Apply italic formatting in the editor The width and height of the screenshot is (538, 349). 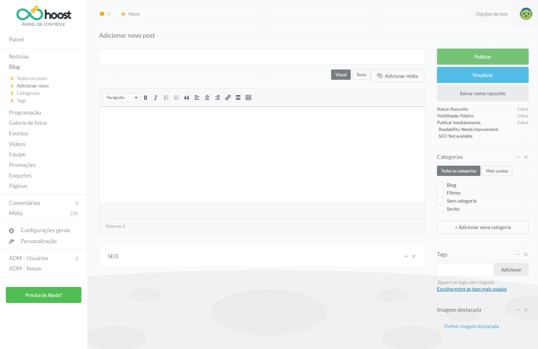tap(156, 98)
